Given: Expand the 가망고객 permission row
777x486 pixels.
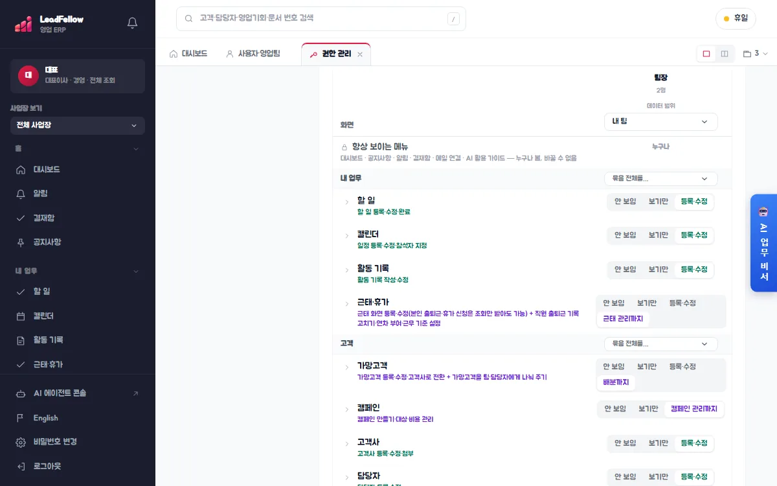Looking at the screenshot, I should (x=347, y=367).
